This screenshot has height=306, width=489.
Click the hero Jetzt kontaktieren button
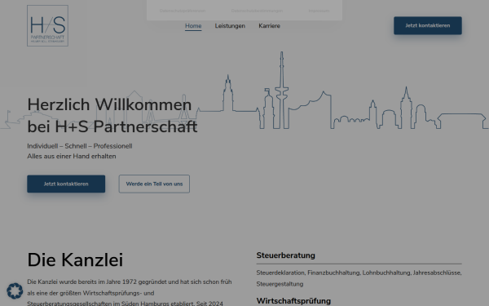pos(66,184)
